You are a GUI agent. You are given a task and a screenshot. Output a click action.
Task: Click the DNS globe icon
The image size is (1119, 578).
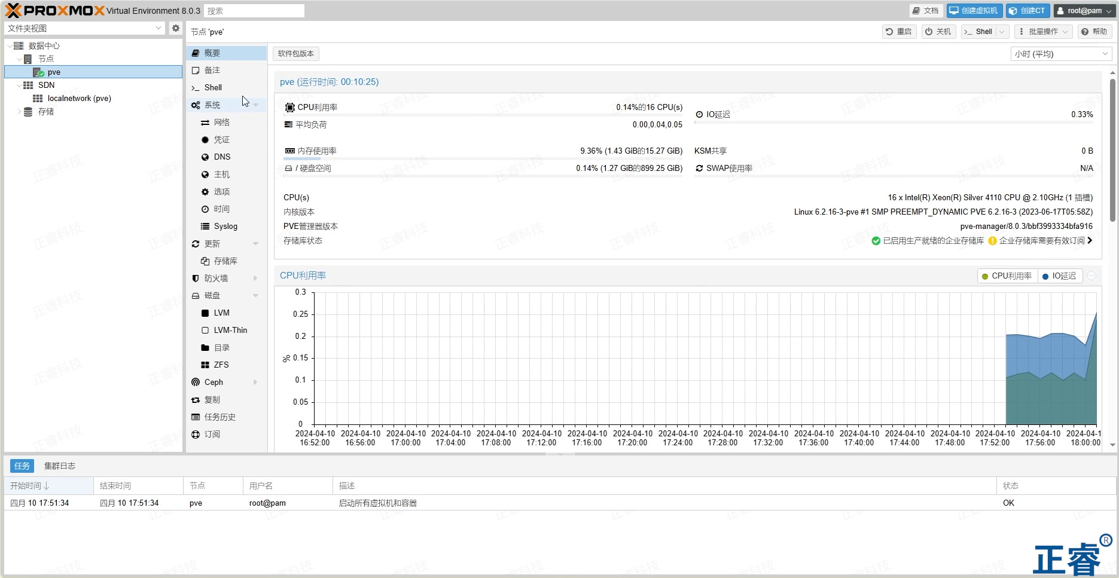point(205,157)
